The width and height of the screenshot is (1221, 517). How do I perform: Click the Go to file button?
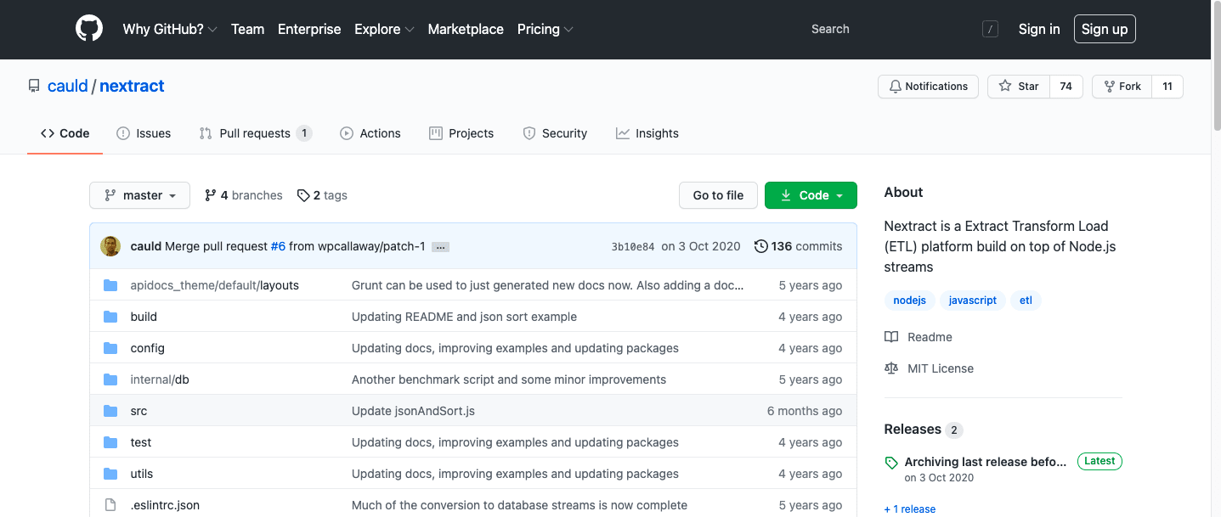coord(718,195)
